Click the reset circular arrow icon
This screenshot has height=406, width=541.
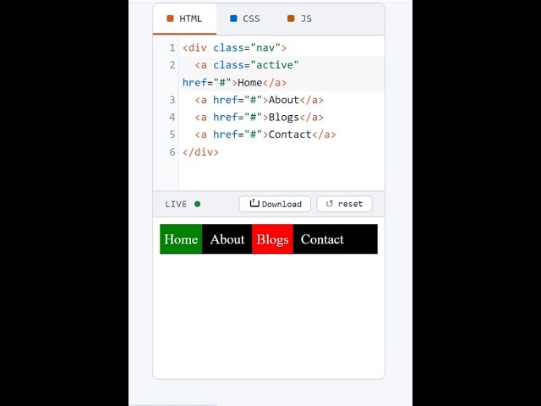(x=329, y=204)
